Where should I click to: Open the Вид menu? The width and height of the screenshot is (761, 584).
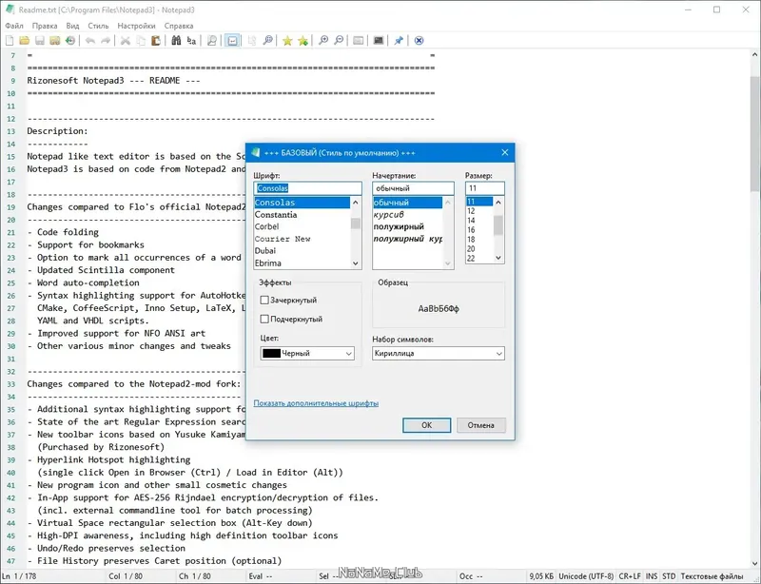pyautogui.click(x=72, y=26)
